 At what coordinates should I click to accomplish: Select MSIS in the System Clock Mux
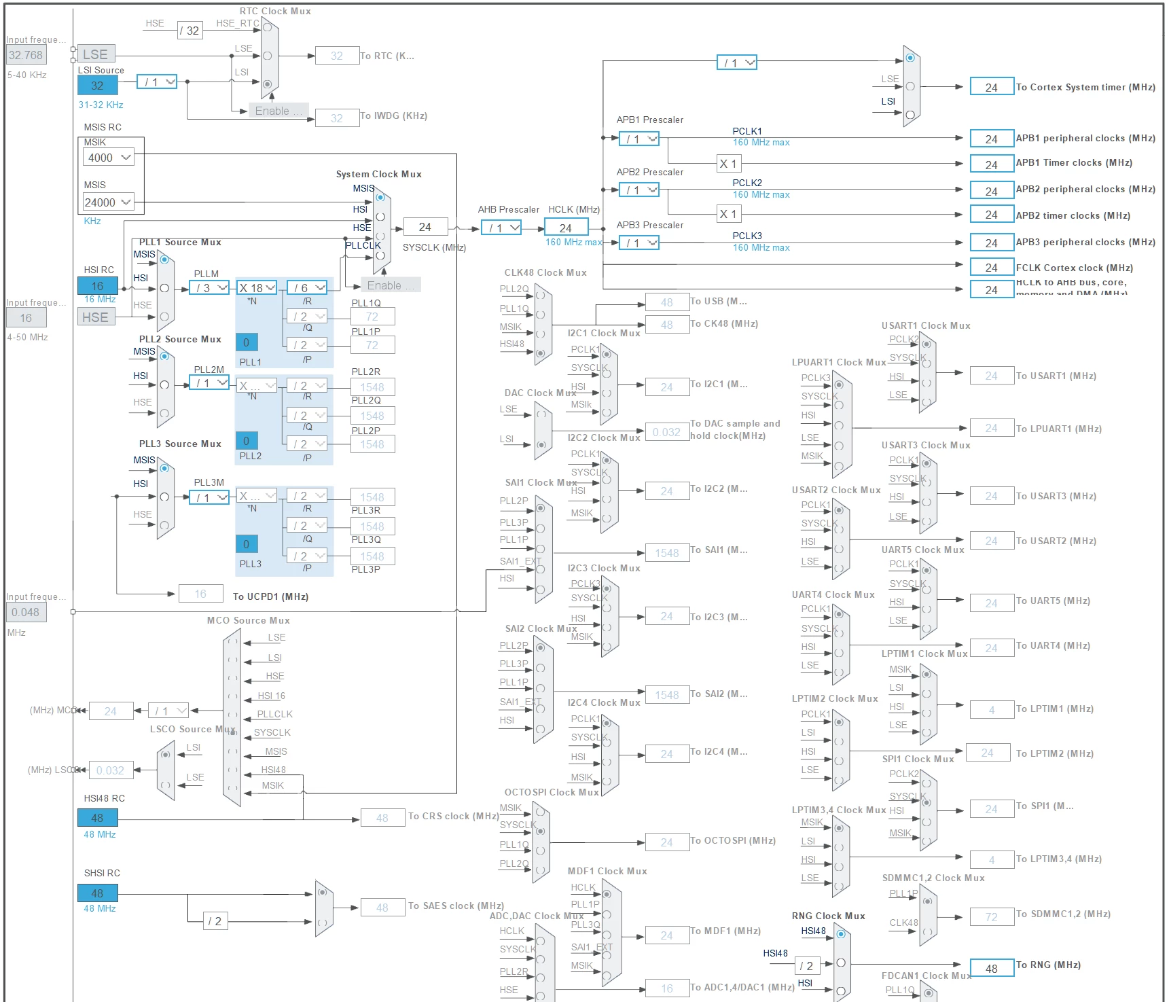[x=380, y=198]
